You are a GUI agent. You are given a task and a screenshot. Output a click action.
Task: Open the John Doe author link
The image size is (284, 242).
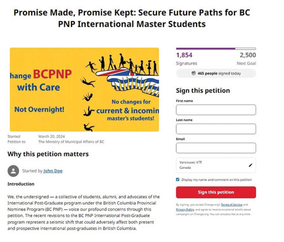(x=53, y=171)
